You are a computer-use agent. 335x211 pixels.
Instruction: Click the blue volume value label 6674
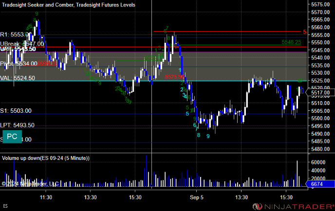pos(320,184)
